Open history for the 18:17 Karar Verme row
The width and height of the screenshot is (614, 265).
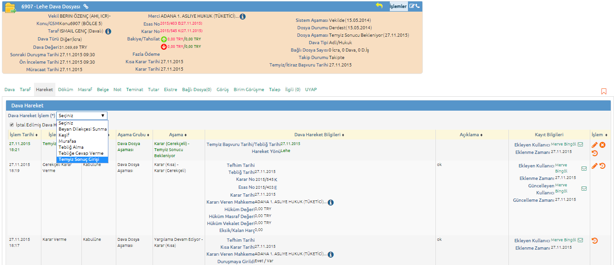[x=594, y=240]
